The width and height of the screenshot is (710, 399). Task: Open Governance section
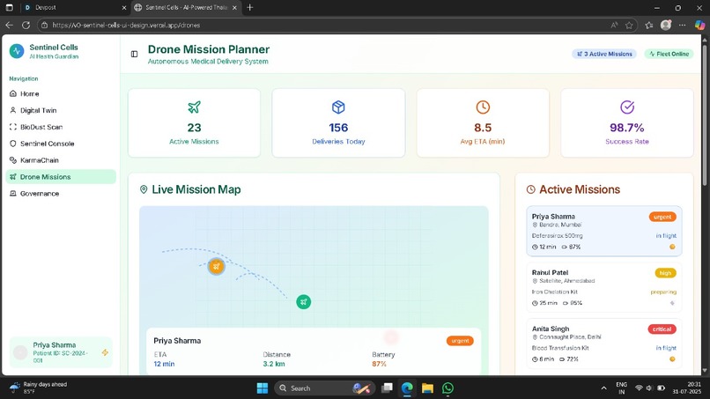pyautogui.click(x=61, y=194)
